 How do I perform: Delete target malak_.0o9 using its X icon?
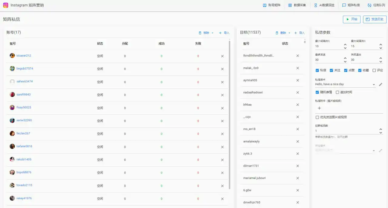point(297,68)
